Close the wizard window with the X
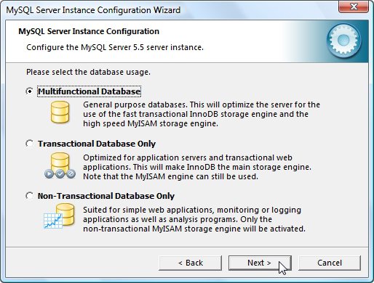The height and width of the screenshot is (283, 374). 354,7
